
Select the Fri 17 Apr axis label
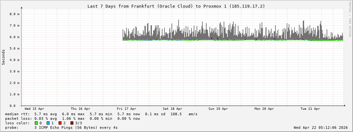click(126, 109)
